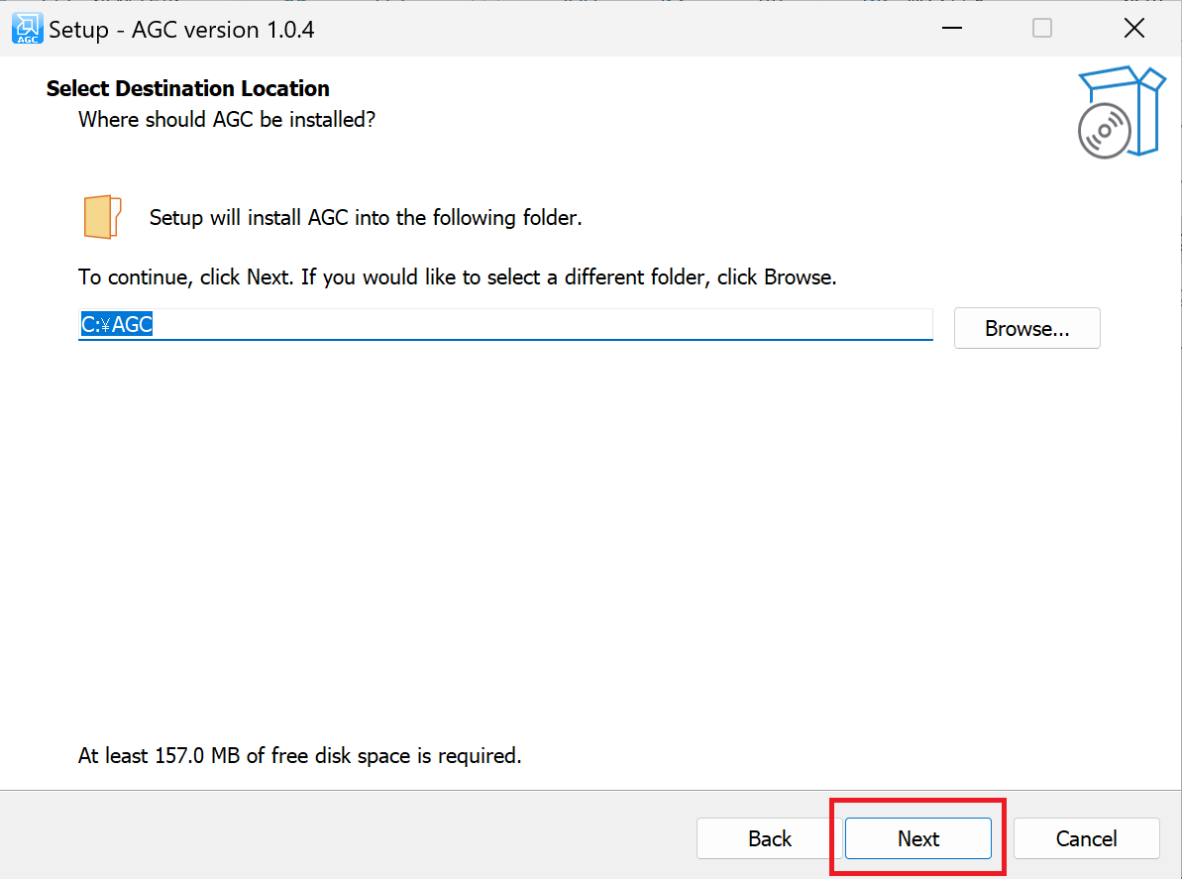1182x879 pixels.
Task: Click the 'Setup will install AGC' message
Action: pos(366,217)
